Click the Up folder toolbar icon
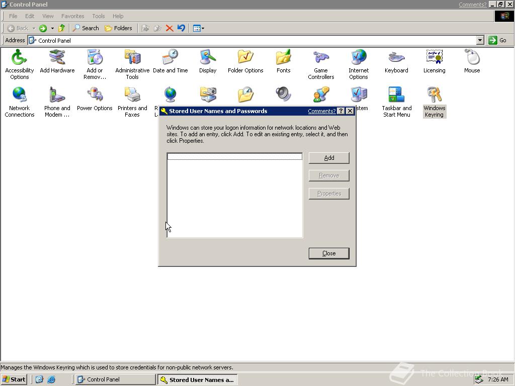The width and height of the screenshot is (515, 386). (61, 28)
